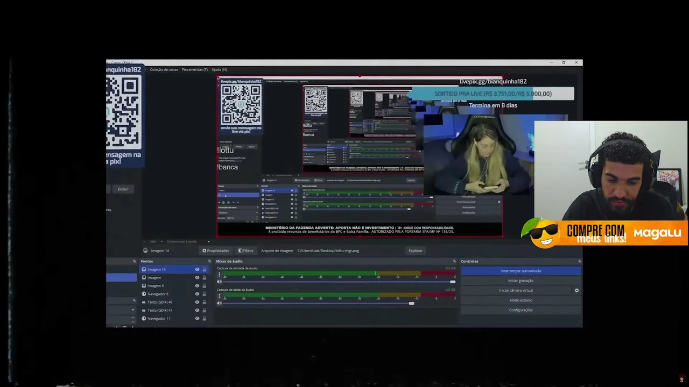Click Iniciar câmera virtual

tap(516, 290)
